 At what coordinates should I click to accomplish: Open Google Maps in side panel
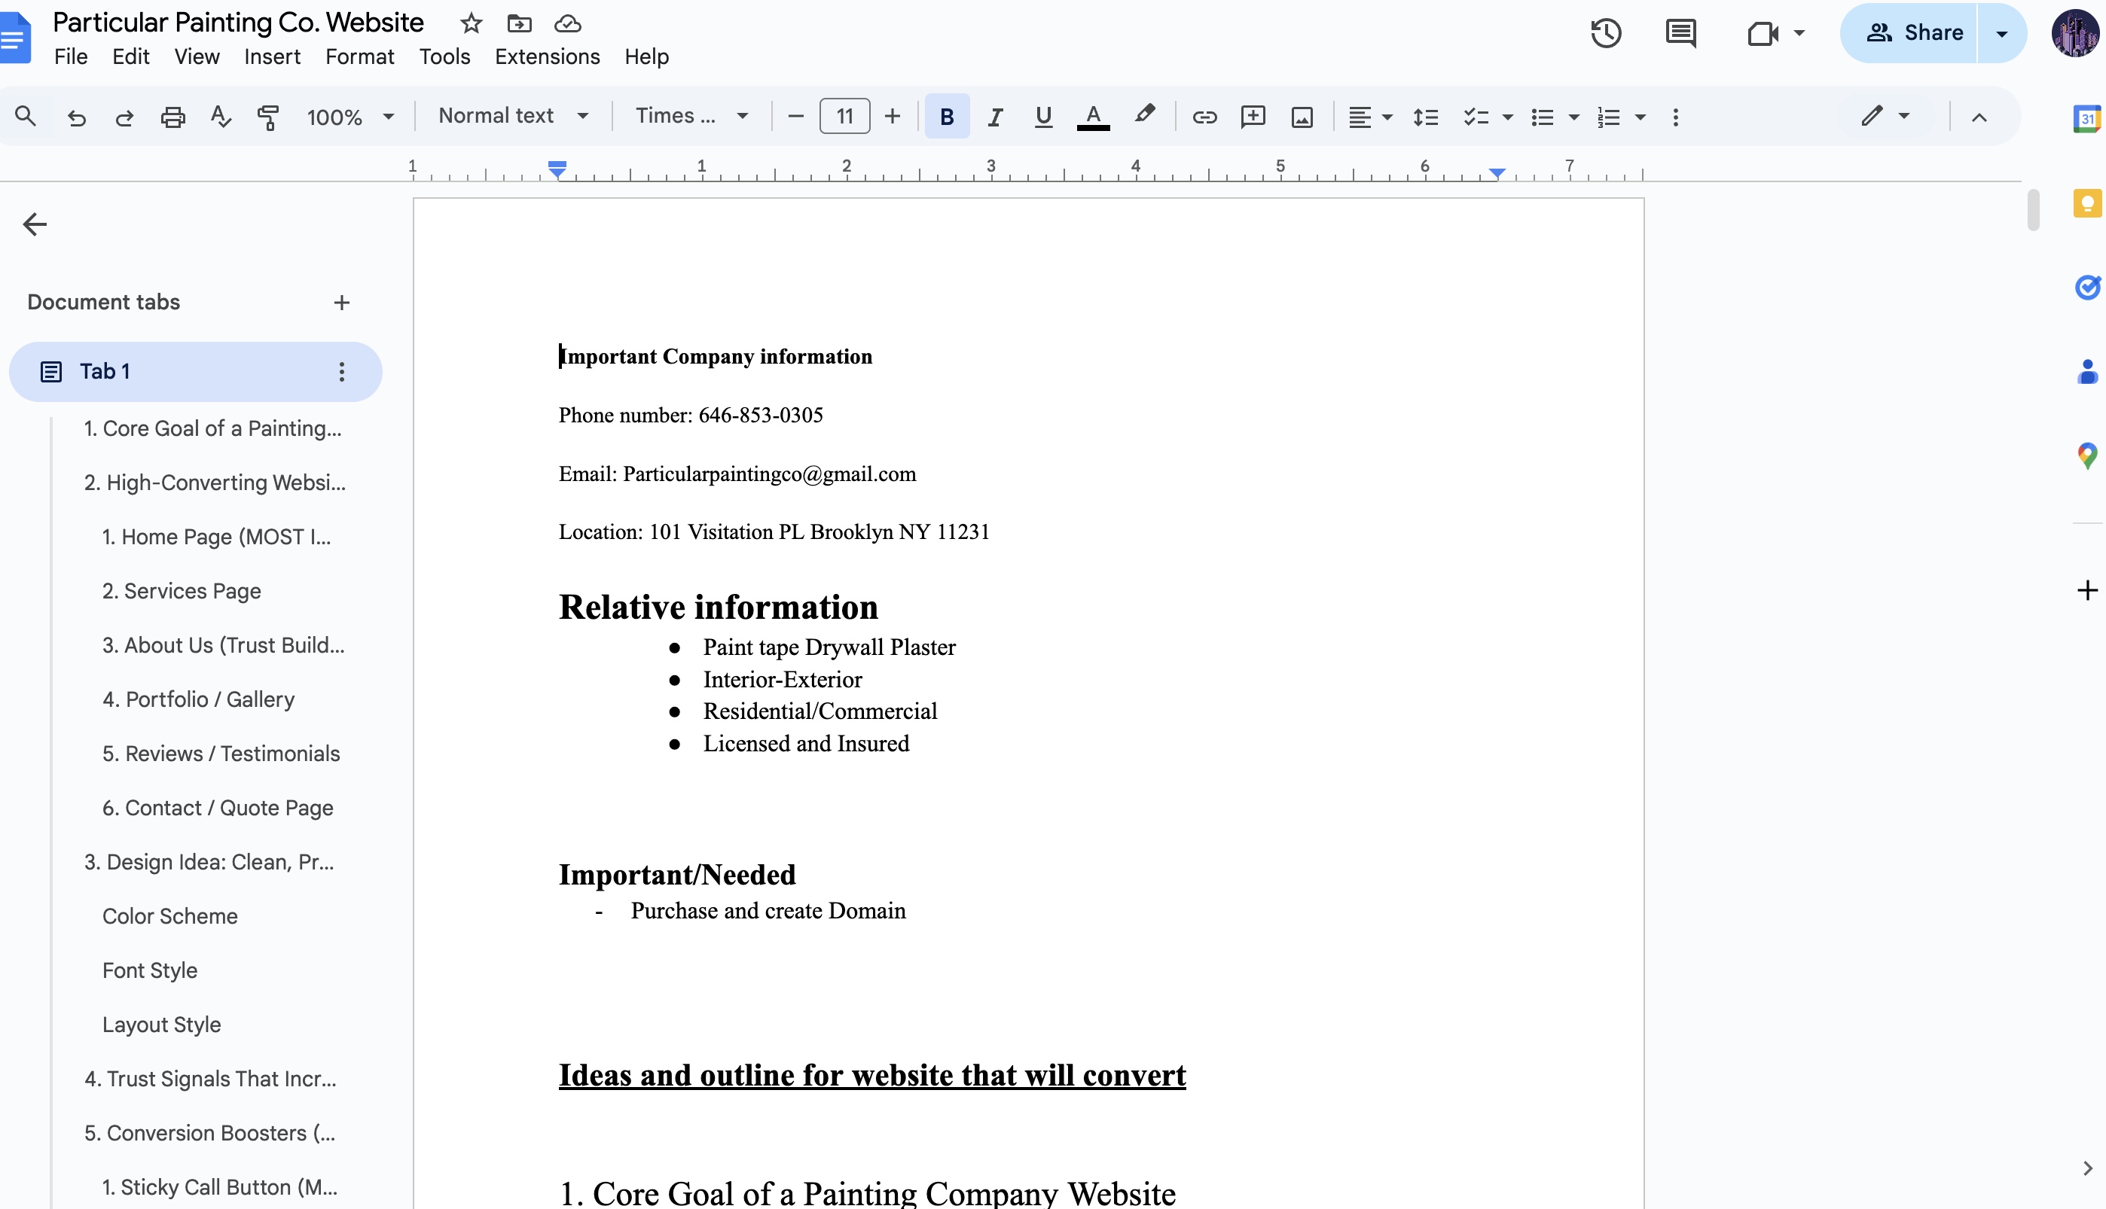pos(2087,455)
